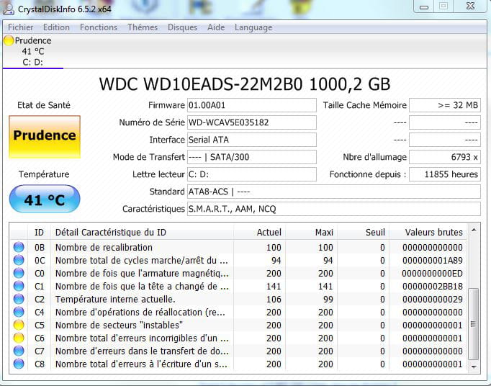Click raw value 0000000000ED
This screenshot has height=386, width=491.
tap(433, 273)
